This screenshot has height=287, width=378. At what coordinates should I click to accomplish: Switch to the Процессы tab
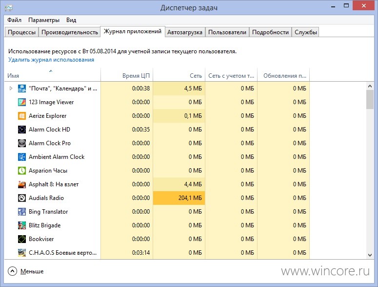[x=21, y=32]
